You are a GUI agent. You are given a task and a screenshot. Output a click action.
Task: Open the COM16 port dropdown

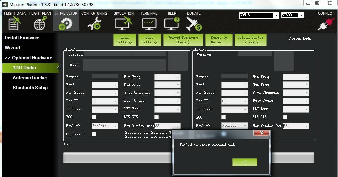coord(276,15)
